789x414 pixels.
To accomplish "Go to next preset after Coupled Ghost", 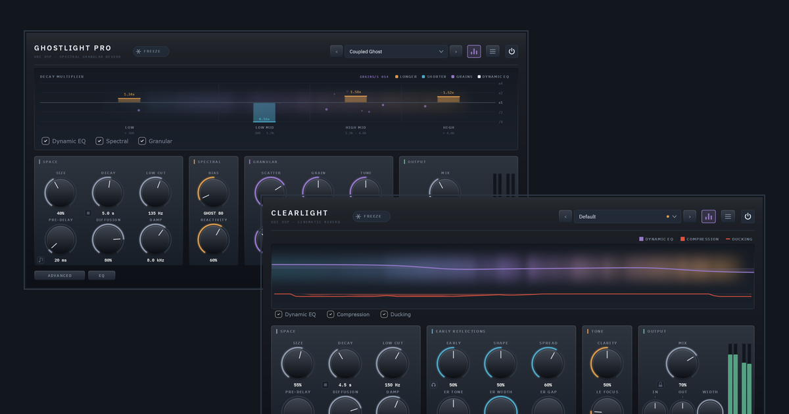I will [456, 51].
